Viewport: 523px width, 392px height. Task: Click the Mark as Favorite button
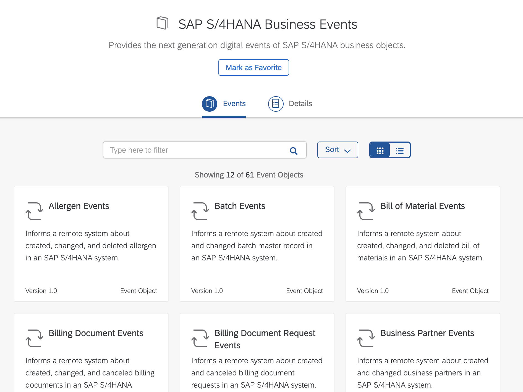pos(253,67)
